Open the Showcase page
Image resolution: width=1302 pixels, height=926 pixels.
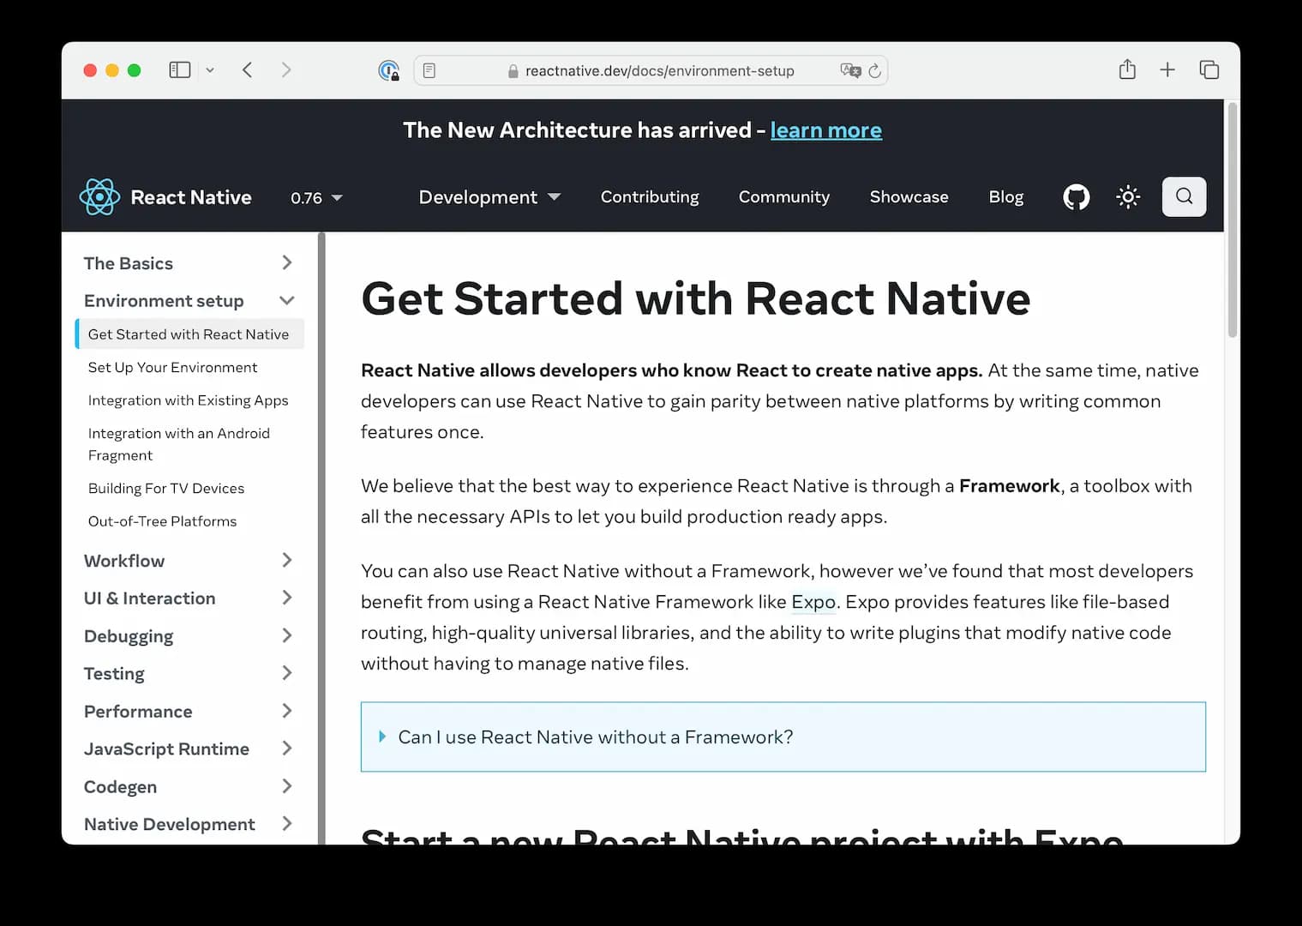pos(909,197)
